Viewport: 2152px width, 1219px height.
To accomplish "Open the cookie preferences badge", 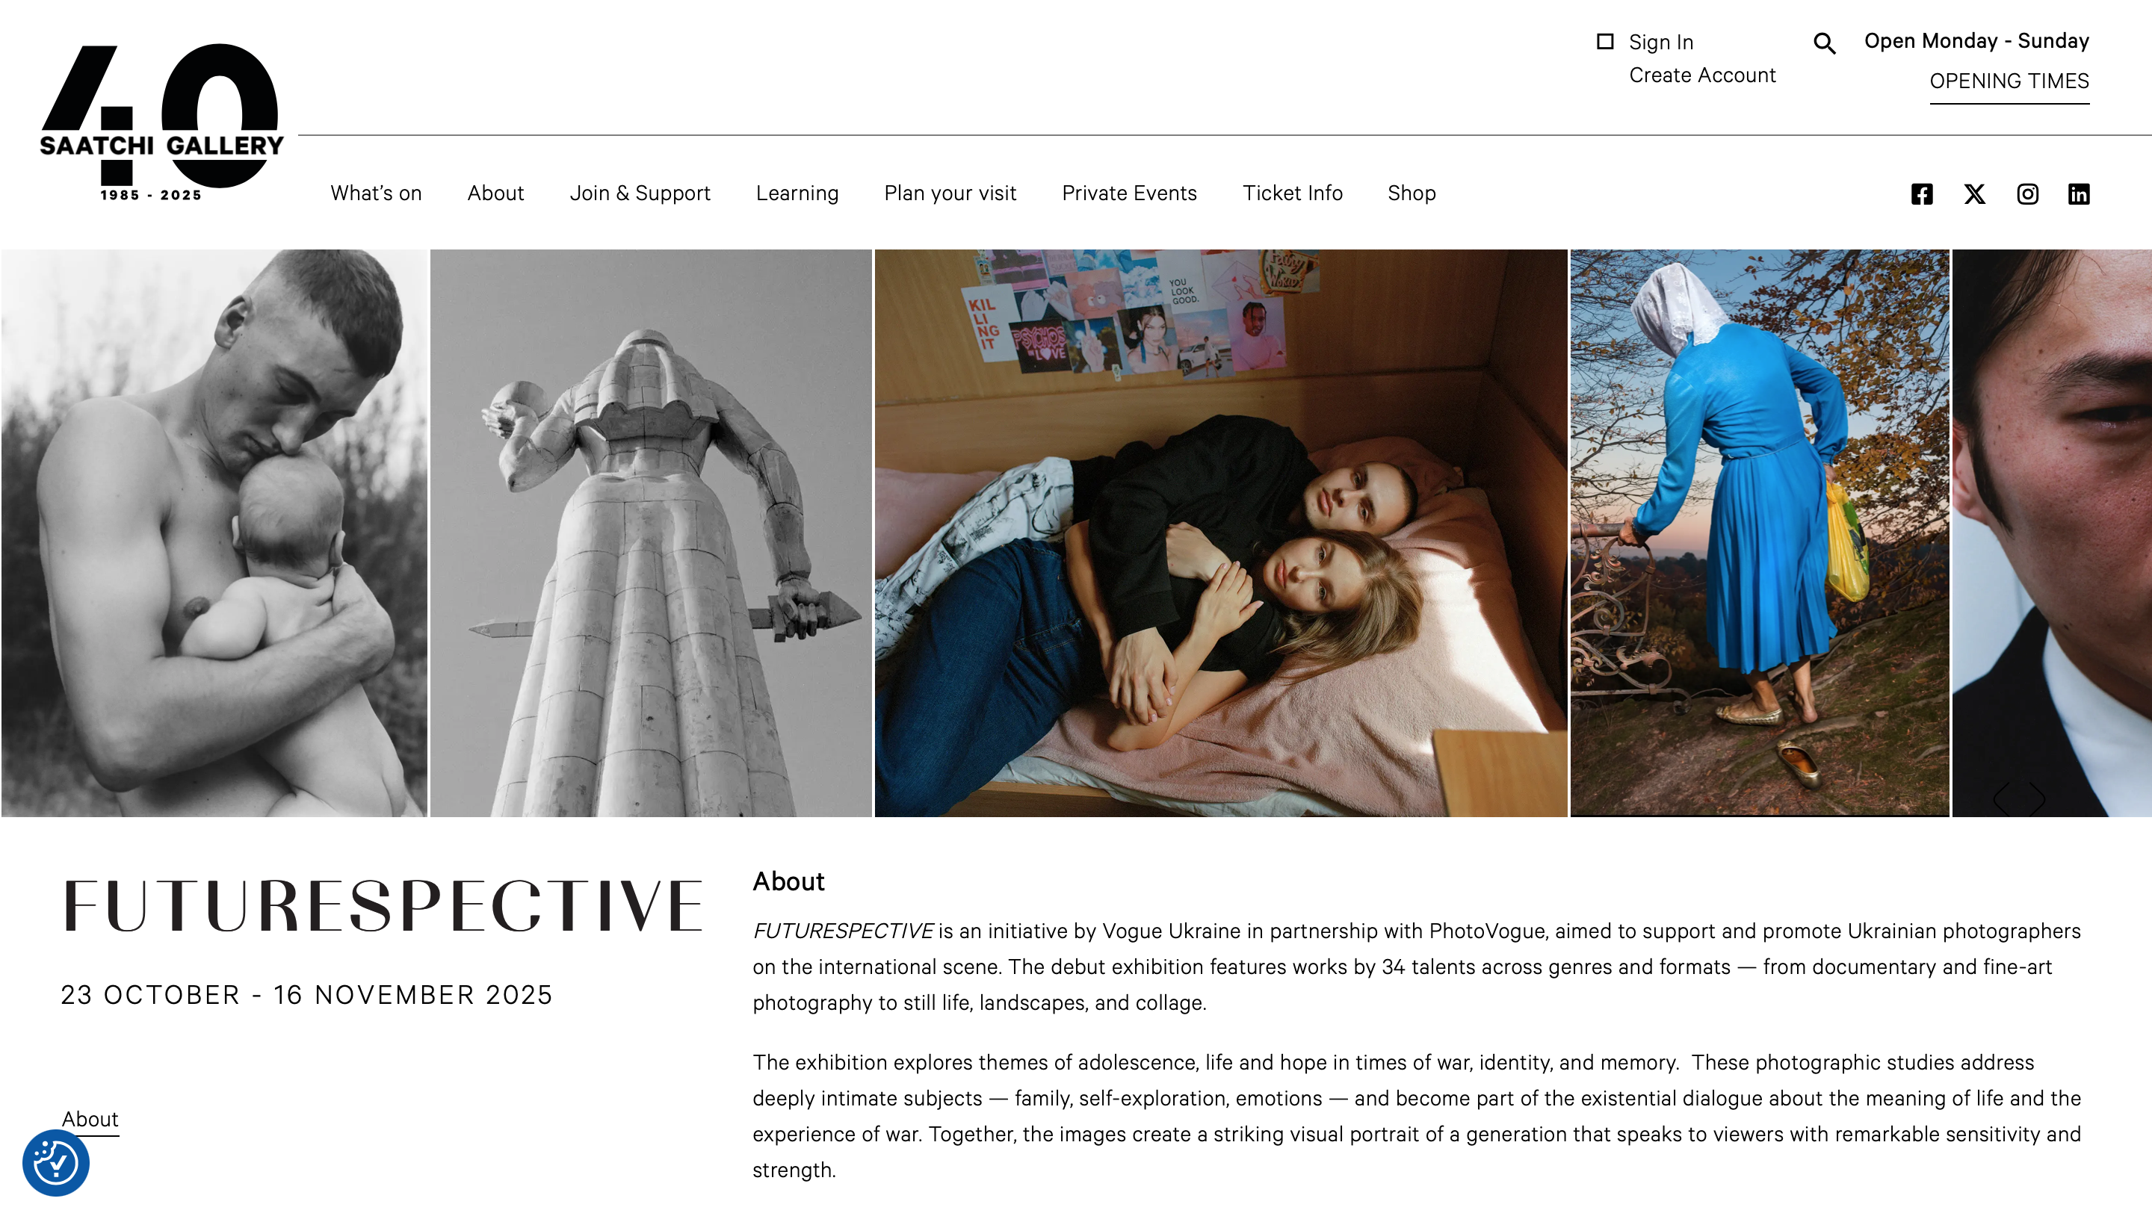I will pos(55,1162).
